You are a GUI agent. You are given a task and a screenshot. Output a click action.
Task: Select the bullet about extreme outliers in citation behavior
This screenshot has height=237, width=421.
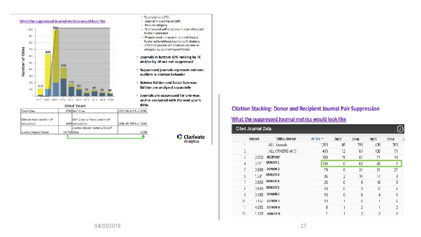point(172,72)
